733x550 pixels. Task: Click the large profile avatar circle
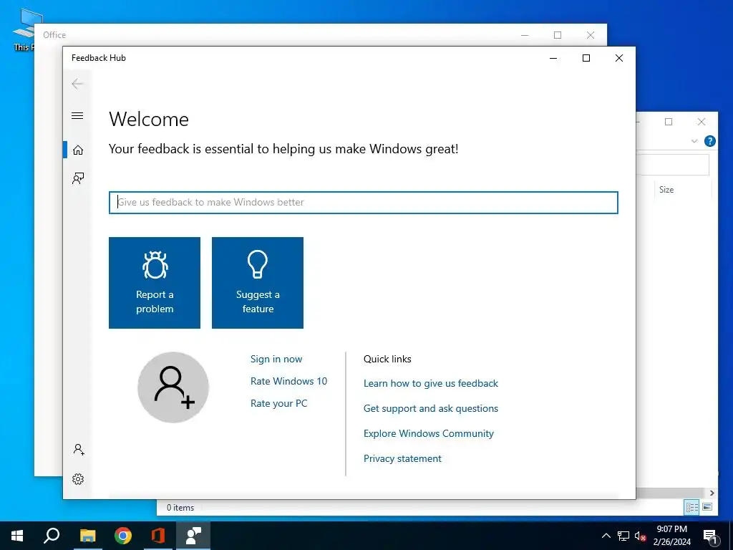coord(173,387)
